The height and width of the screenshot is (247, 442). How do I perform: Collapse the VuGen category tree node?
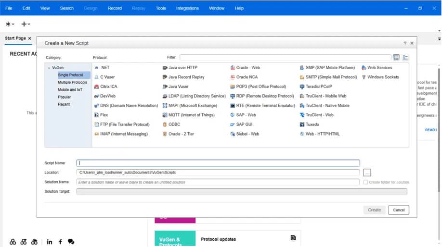tap(49, 68)
